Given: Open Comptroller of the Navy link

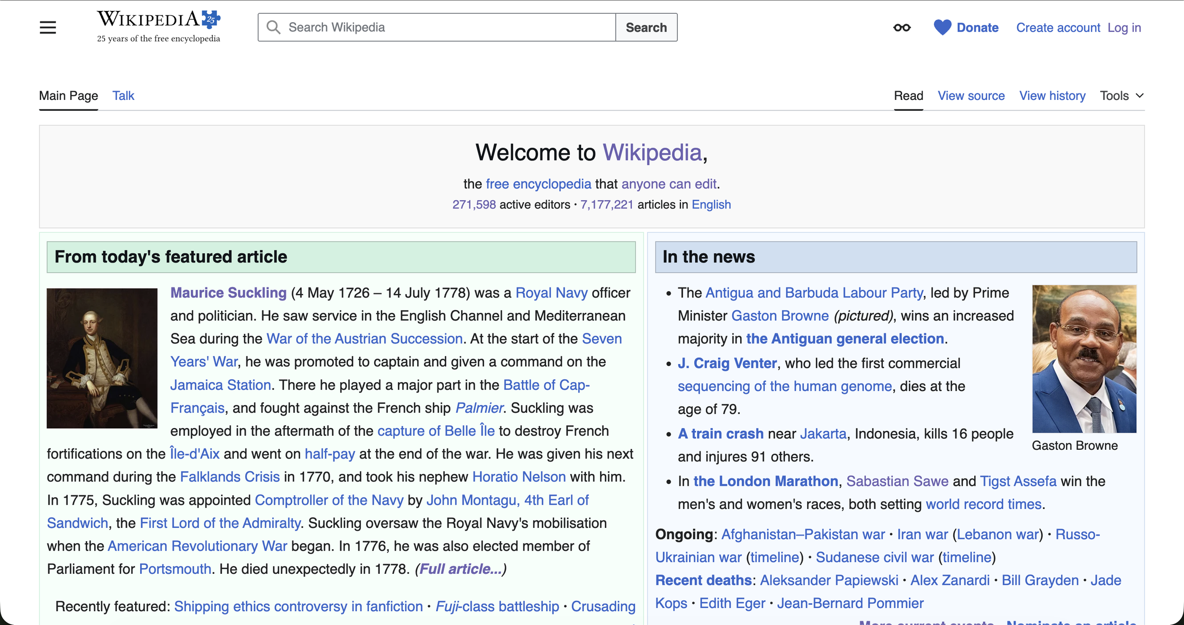Looking at the screenshot, I should point(329,500).
